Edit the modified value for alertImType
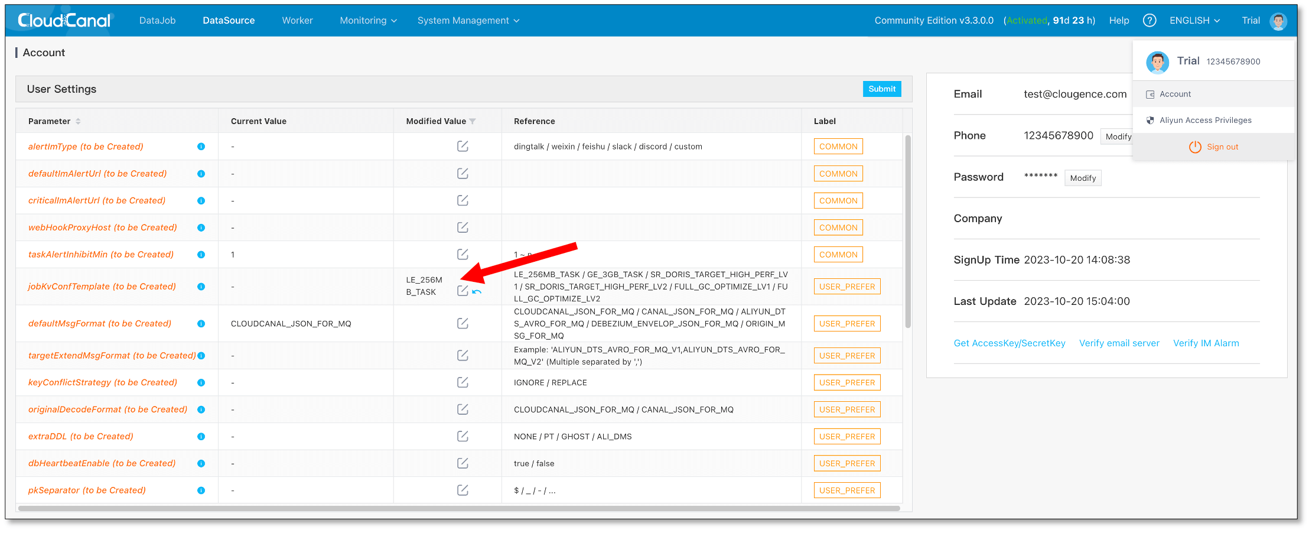Viewport: 1309px width, 533px height. coord(463,146)
